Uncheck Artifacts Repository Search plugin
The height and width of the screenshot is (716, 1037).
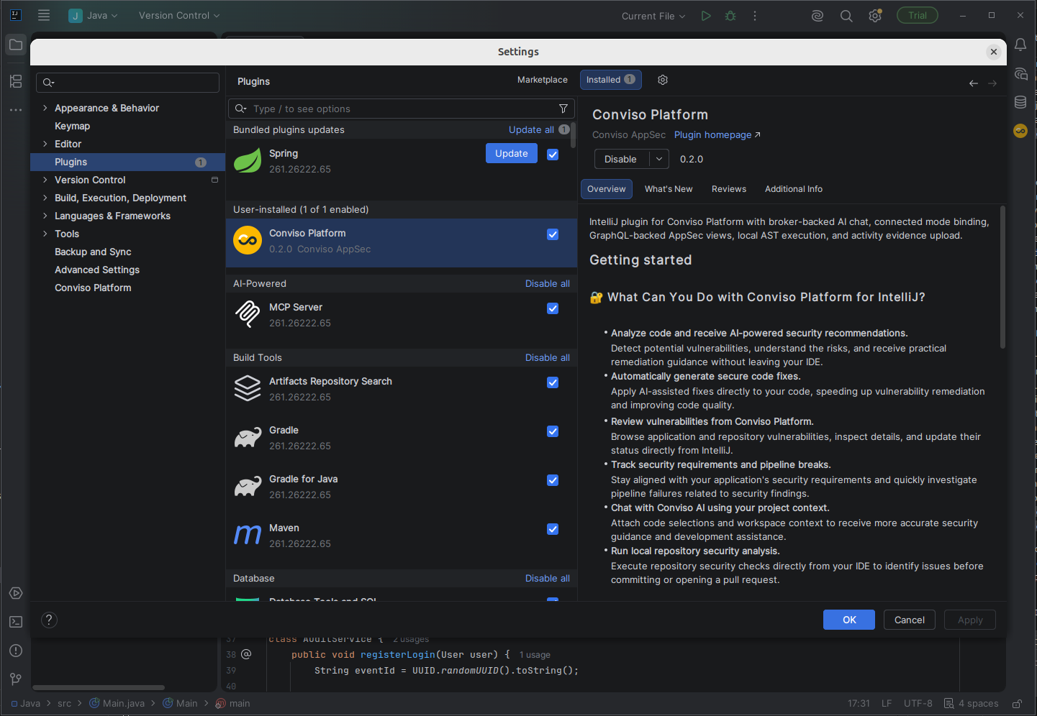pos(553,382)
